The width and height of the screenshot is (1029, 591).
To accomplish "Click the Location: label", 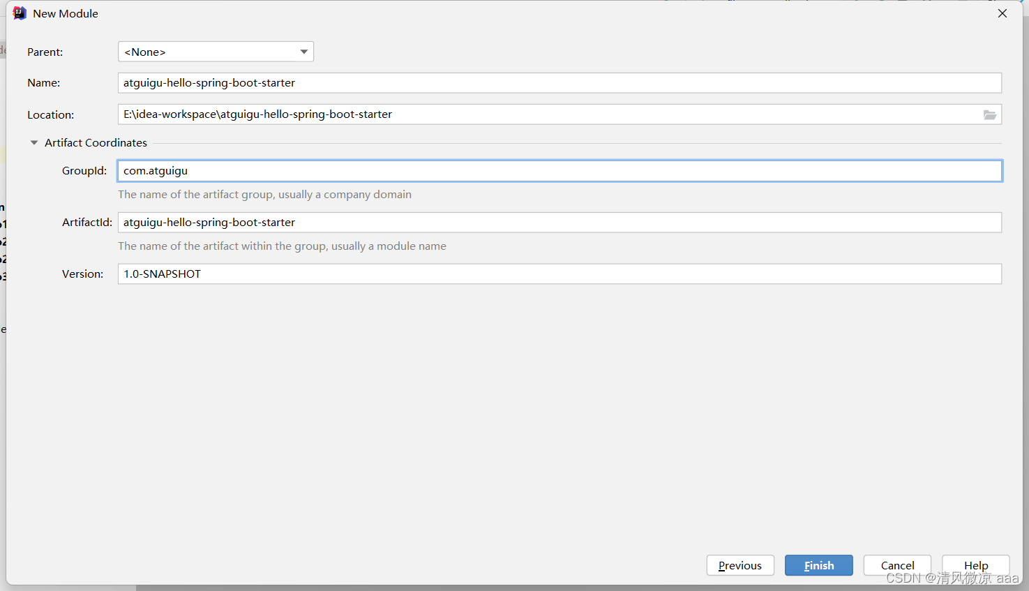I will pyautogui.click(x=51, y=115).
